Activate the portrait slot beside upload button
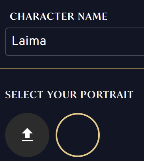Image resolution: width=144 pixels, height=161 pixels. [78, 135]
